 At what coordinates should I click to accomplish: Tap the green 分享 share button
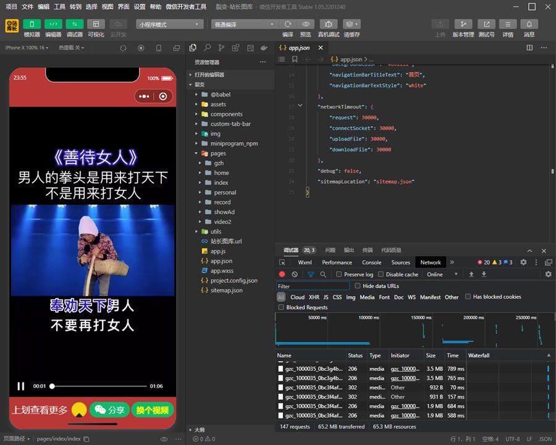point(109,410)
